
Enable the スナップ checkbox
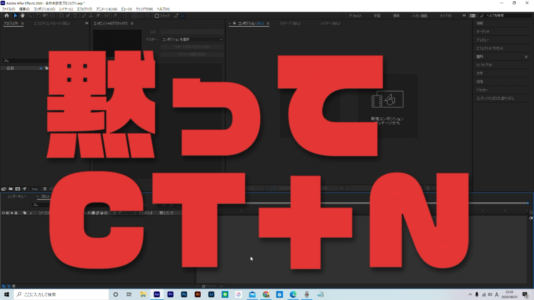157,16
